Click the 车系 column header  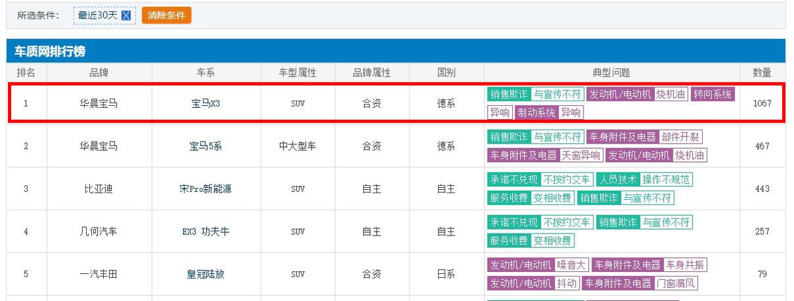[206, 73]
